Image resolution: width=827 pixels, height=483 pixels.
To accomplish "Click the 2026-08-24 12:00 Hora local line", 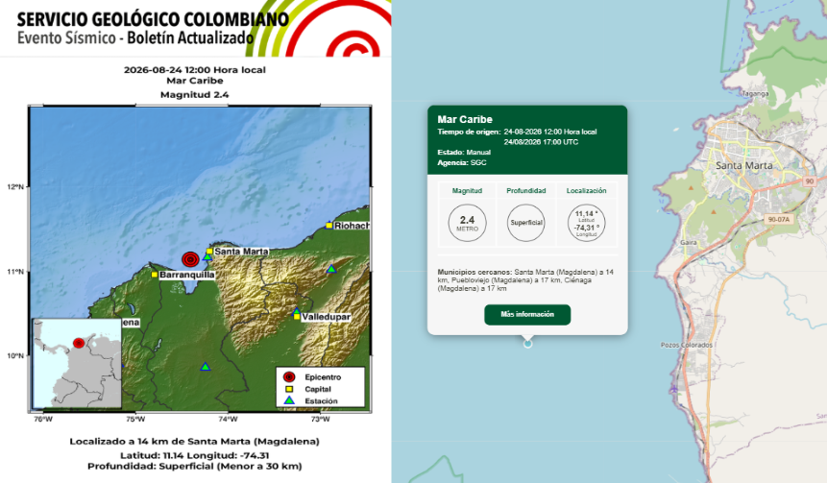I will point(195,69).
